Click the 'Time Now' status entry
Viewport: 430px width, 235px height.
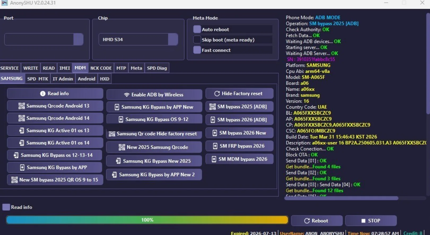tap(373, 233)
